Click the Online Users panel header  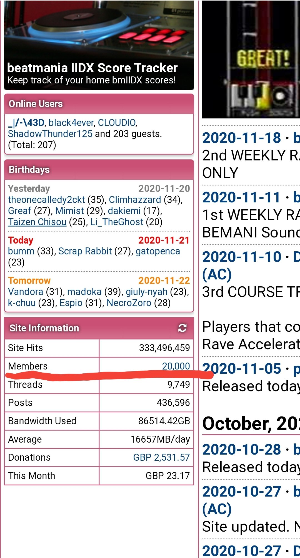[x=99, y=104]
